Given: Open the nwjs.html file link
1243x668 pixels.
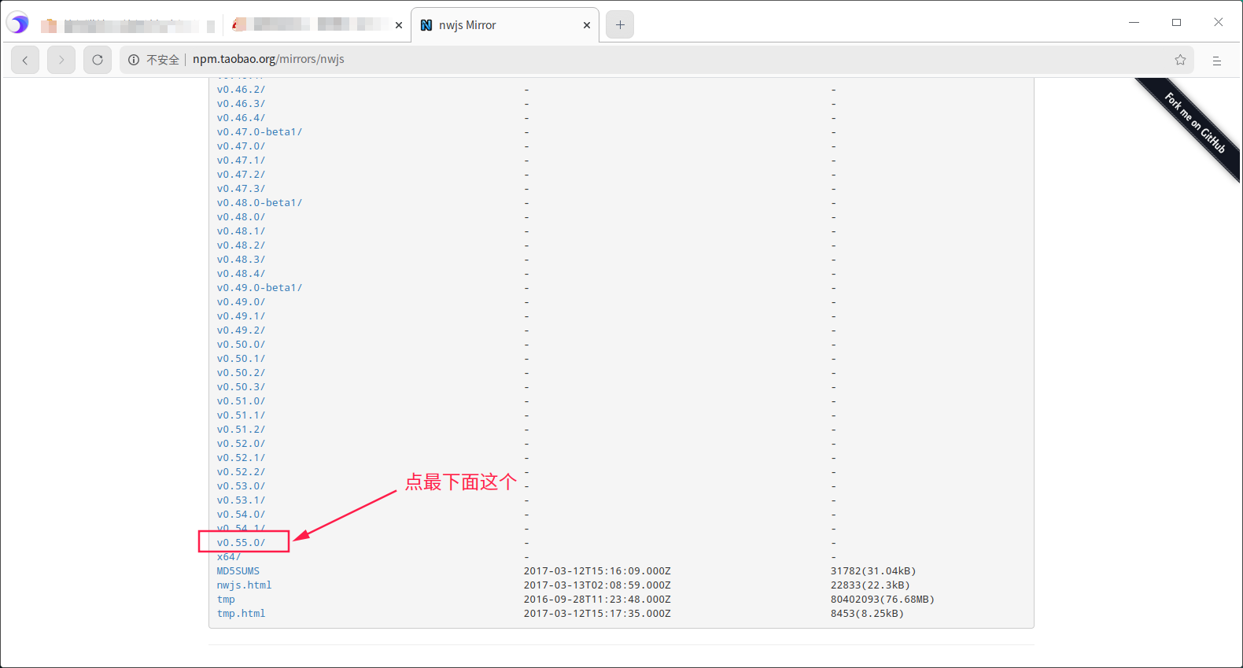Looking at the screenshot, I should tap(244, 585).
